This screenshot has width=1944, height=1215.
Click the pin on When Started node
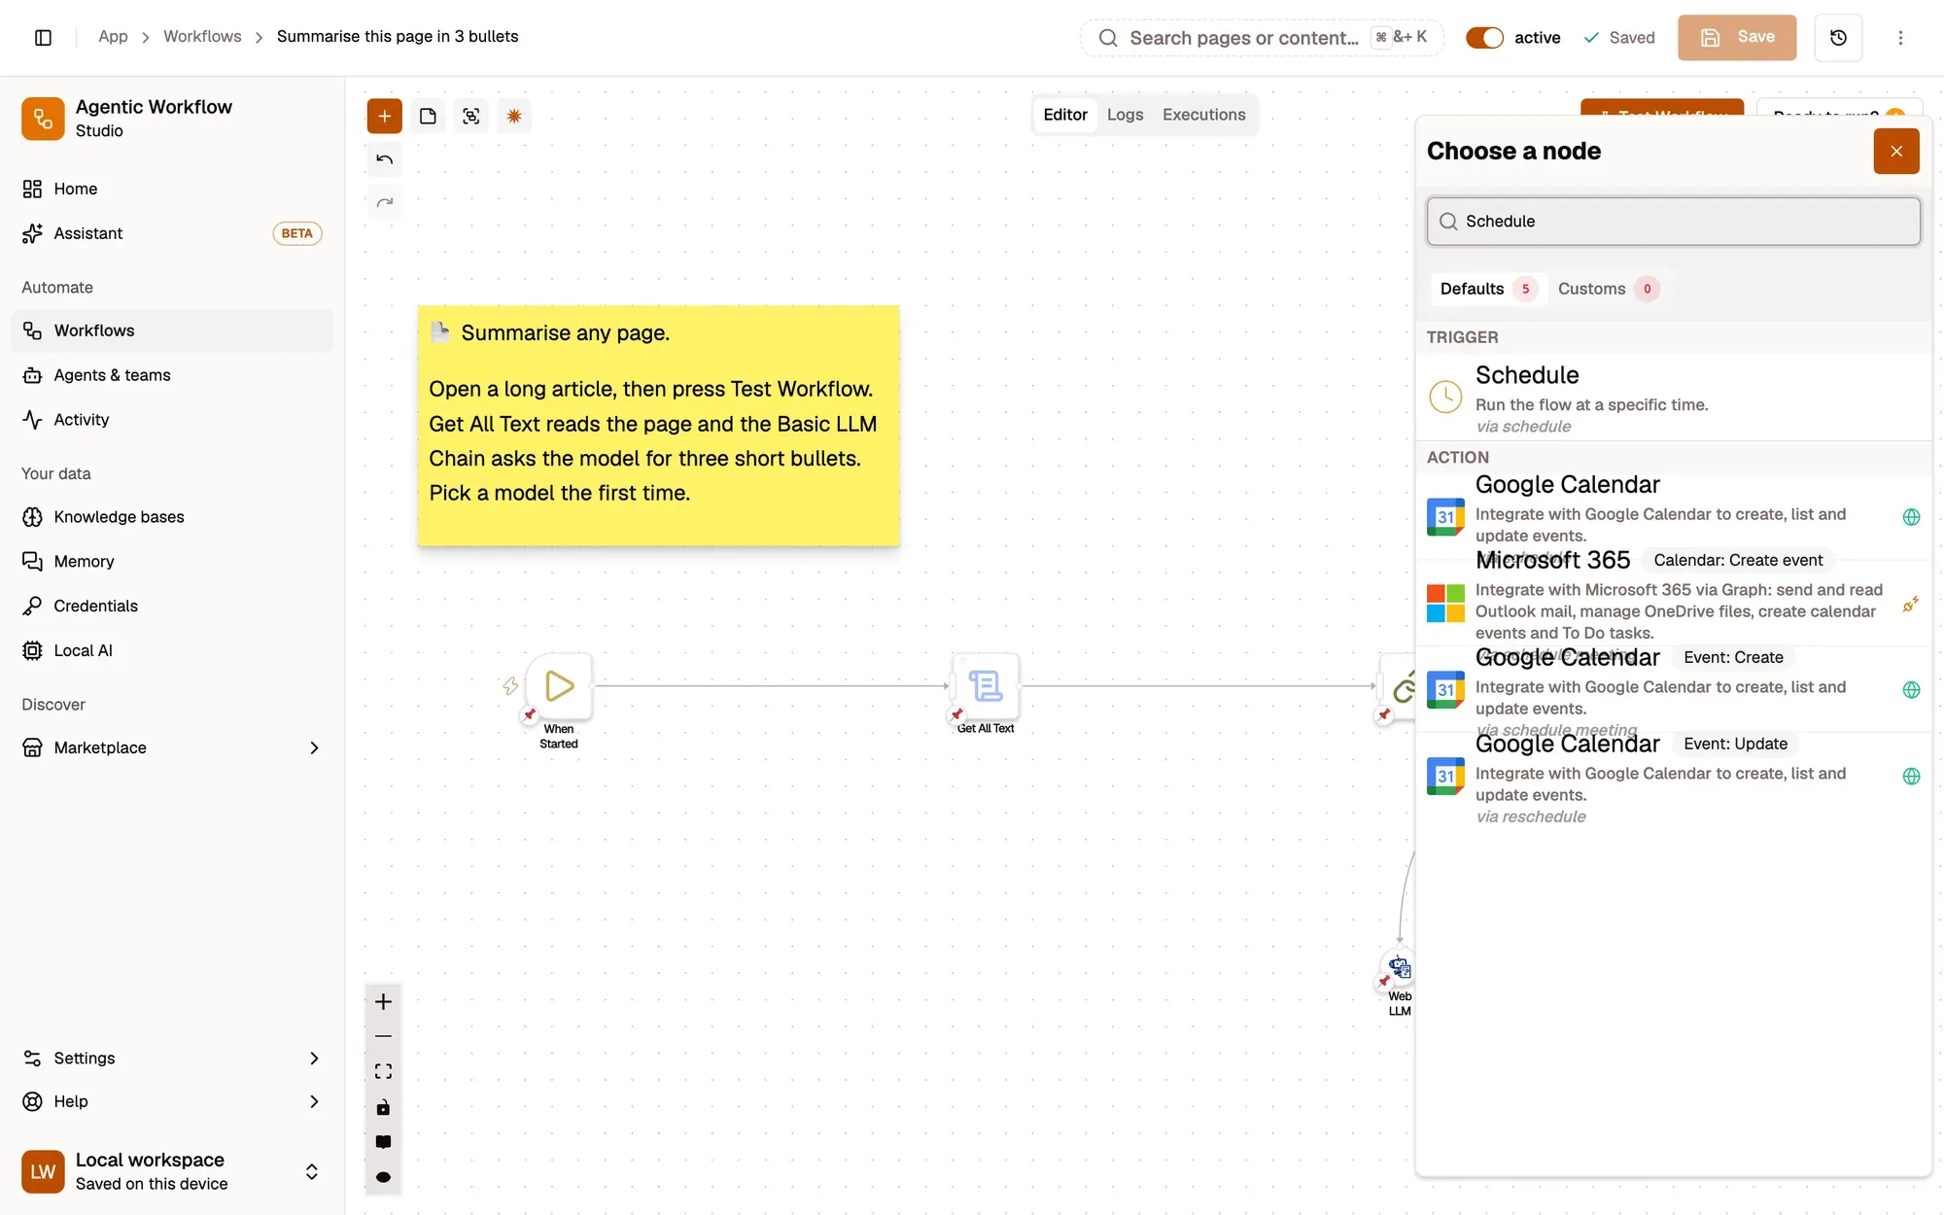[x=530, y=714]
